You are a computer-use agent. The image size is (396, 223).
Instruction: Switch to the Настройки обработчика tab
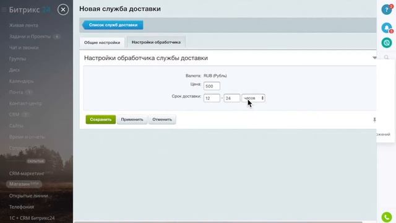click(x=156, y=42)
